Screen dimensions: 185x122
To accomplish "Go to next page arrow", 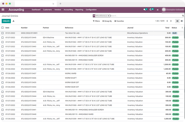I will click(x=171, y=21).
